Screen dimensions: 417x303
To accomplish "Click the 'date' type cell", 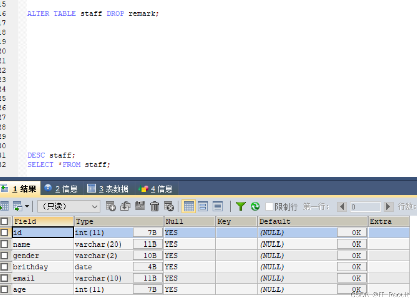I will (x=103, y=267).
